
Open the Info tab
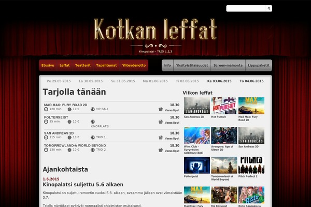click(x=167, y=65)
